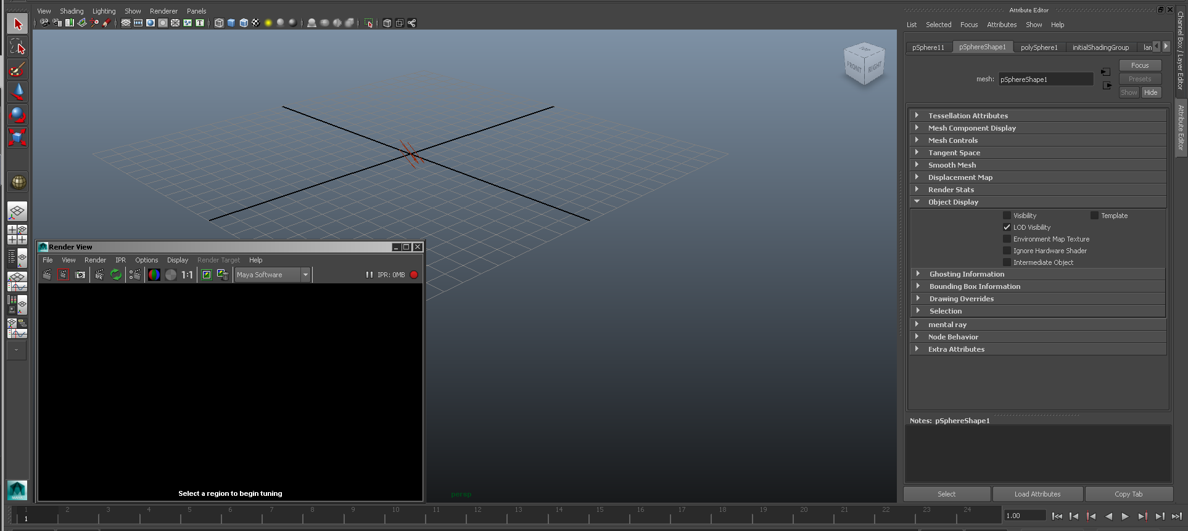Toggle the grid display icon in viewport toolbar
This screenshot has height=531, width=1188.
tap(126, 23)
